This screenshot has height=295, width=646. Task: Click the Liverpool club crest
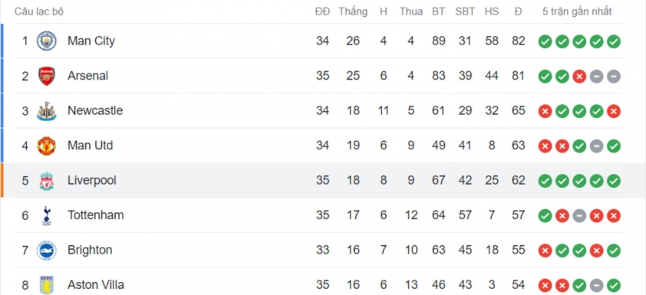[47, 181]
